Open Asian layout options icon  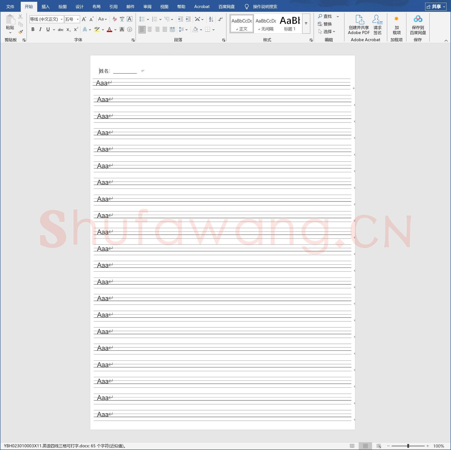tap(198, 19)
